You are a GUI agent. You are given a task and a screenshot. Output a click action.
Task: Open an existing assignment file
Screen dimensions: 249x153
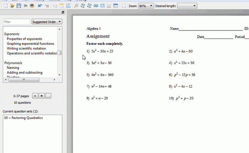pos(12,6)
